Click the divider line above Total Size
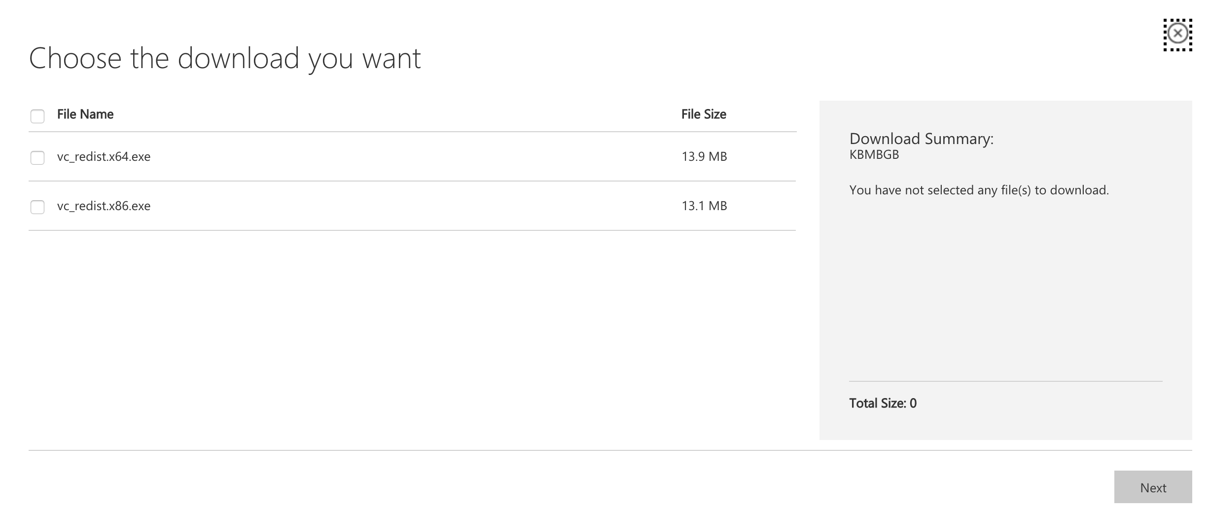The height and width of the screenshot is (514, 1210). pyautogui.click(x=1005, y=381)
